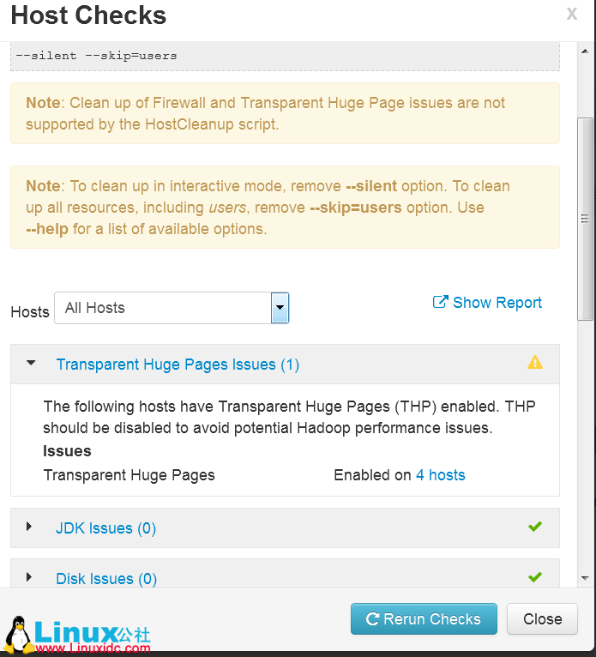
Task: Collapse the Transparent Huge Pages Issues arrow
Action: [31, 363]
